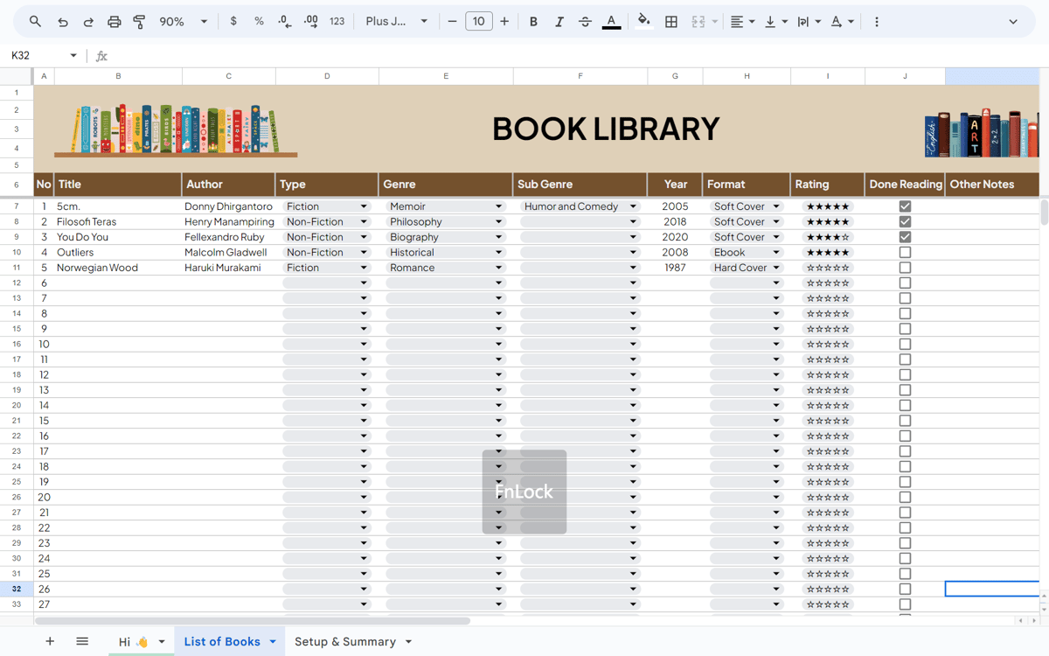The image size is (1049, 656).
Task: Set rating stars for Norwegian Wood
Action: click(827, 268)
